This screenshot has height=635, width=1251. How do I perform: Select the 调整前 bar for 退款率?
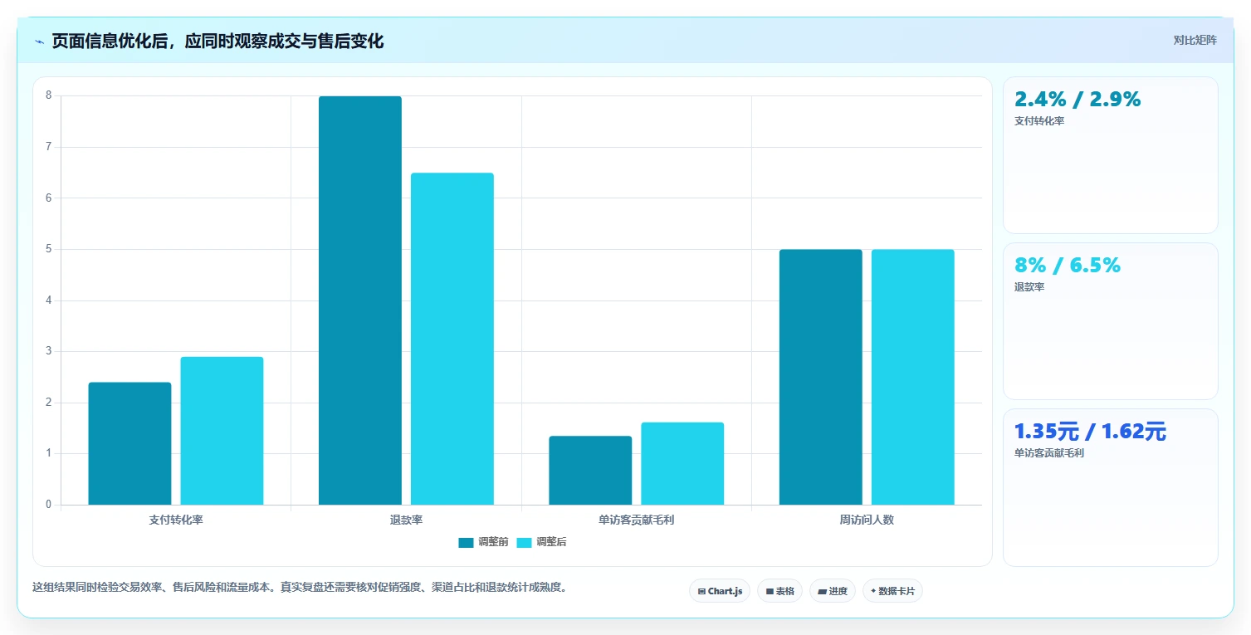[360, 300]
